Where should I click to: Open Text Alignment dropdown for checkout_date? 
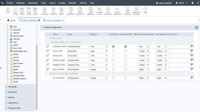pyautogui.click(x=161, y=60)
